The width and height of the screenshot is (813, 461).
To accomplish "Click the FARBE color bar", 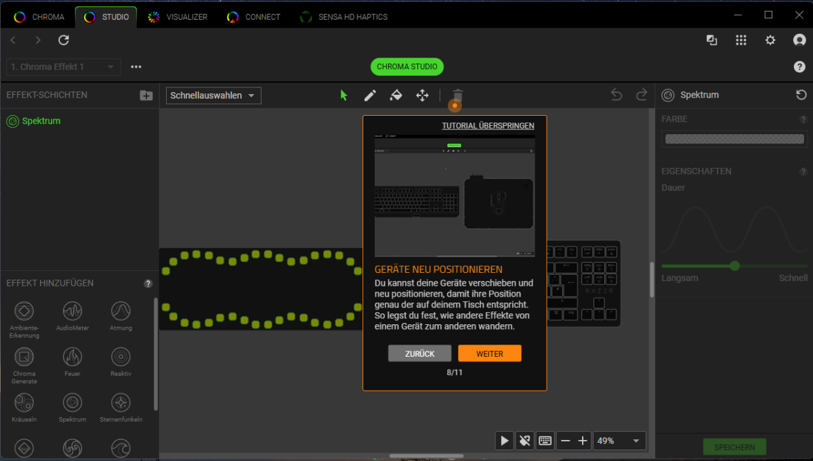I will click(x=734, y=139).
